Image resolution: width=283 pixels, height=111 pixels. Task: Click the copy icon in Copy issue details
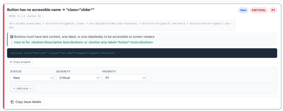click(12, 102)
